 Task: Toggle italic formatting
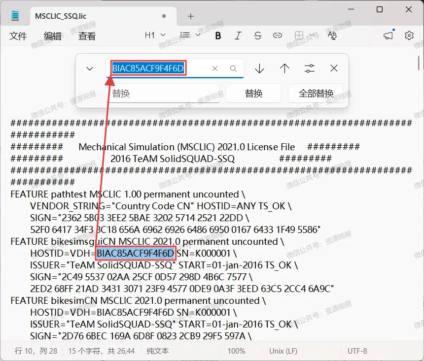tap(238, 35)
